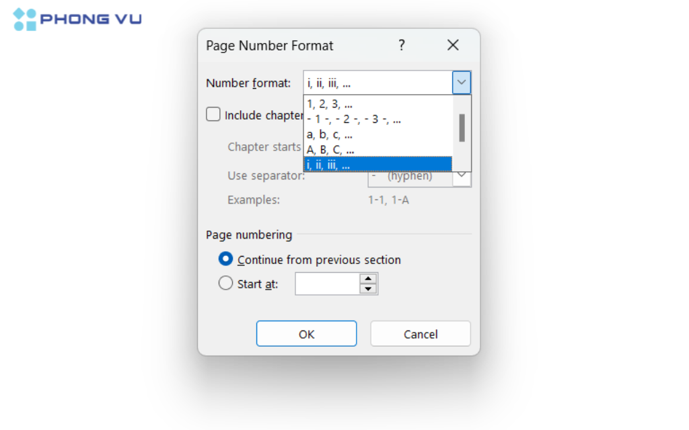Image resolution: width=689 pixels, height=430 pixels.
Task: Confirm changes with the OK button
Action: click(306, 333)
